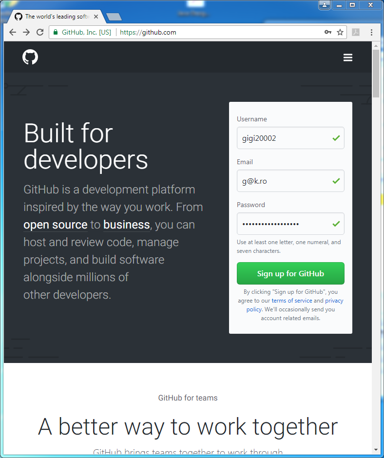Viewport: 384px width, 458px height.
Task: Click the saved password key icon
Action: pyautogui.click(x=328, y=32)
